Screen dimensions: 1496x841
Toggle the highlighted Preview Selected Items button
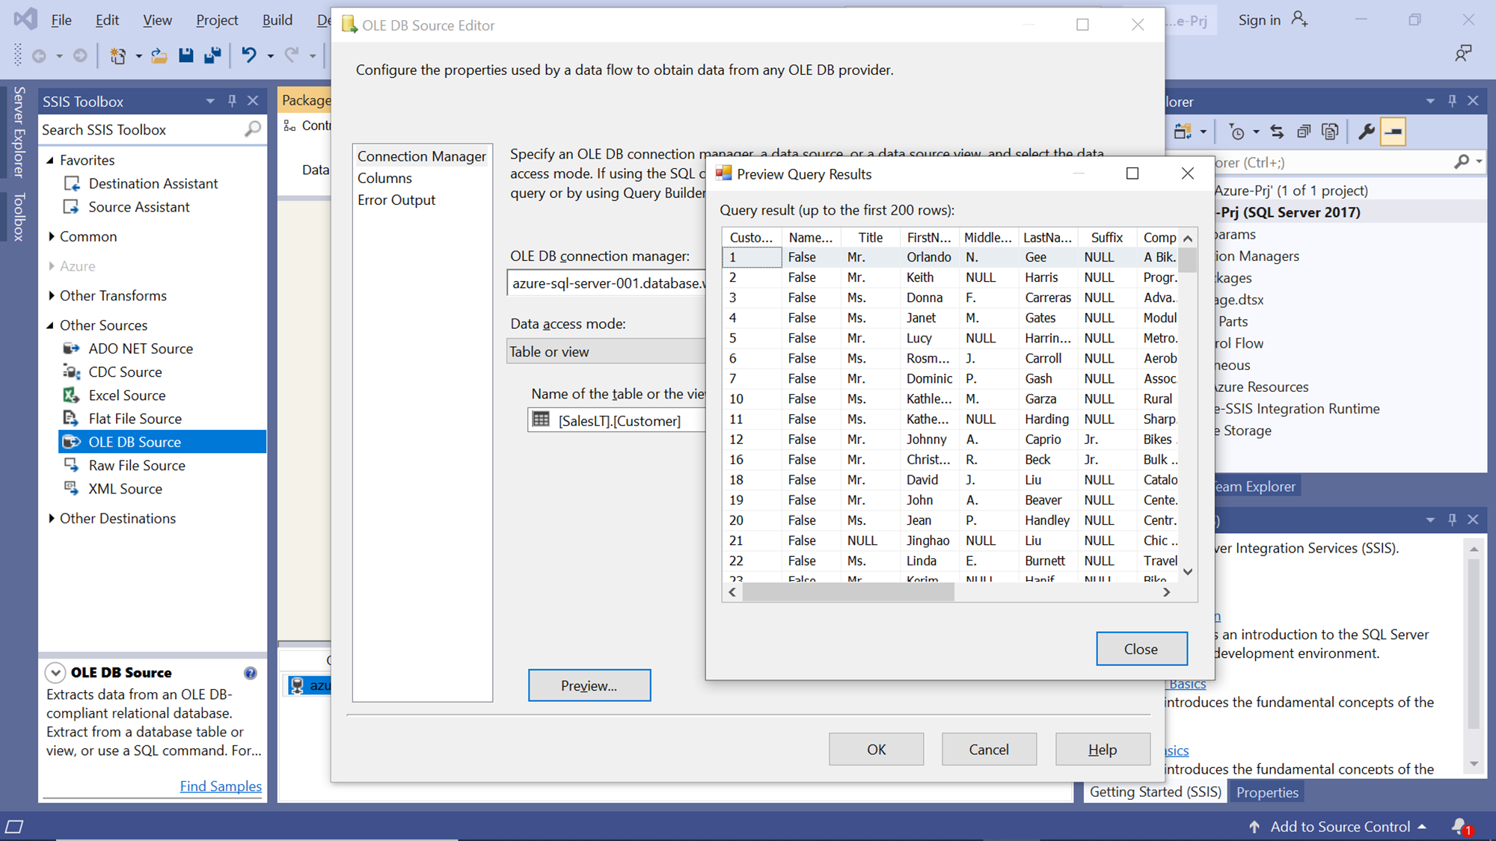click(x=1394, y=132)
